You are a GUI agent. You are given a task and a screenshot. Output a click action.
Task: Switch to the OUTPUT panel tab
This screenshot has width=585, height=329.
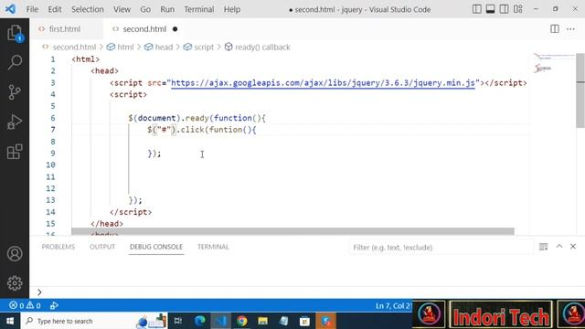(102, 247)
